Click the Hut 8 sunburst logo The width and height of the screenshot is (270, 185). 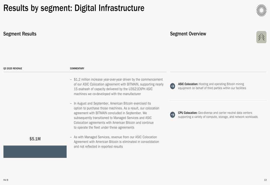point(261,10)
